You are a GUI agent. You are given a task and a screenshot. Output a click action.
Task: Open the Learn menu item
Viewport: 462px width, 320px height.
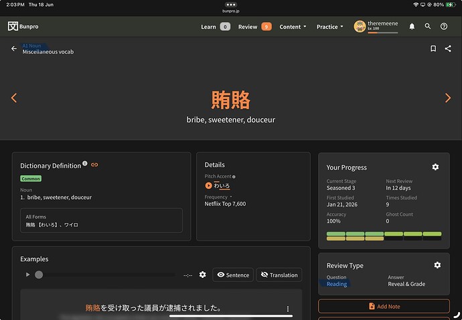coord(208,27)
